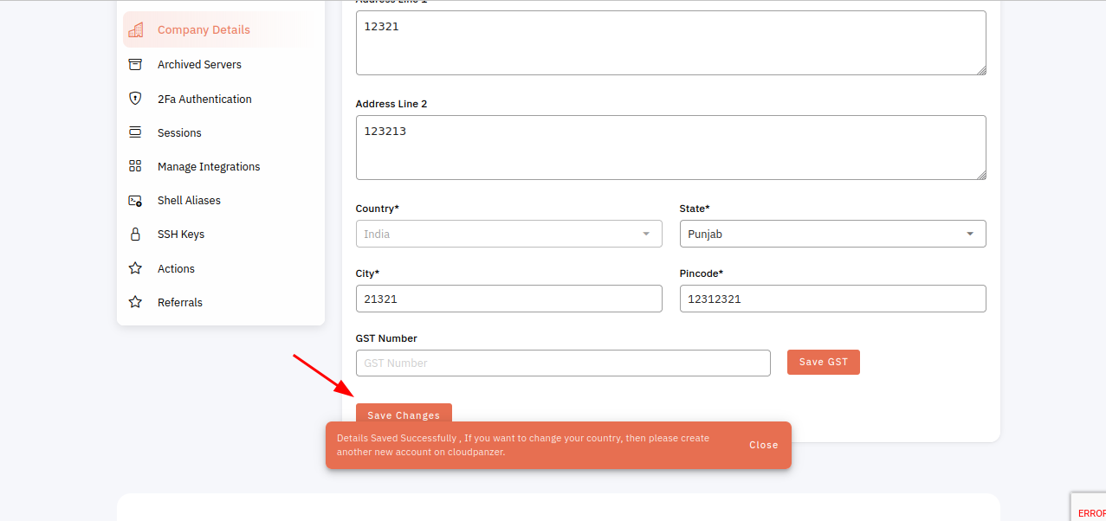Viewport: 1106px width, 521px height.
Task: Click the reCAPTCHA error badge
Action: coord(1089,506)
